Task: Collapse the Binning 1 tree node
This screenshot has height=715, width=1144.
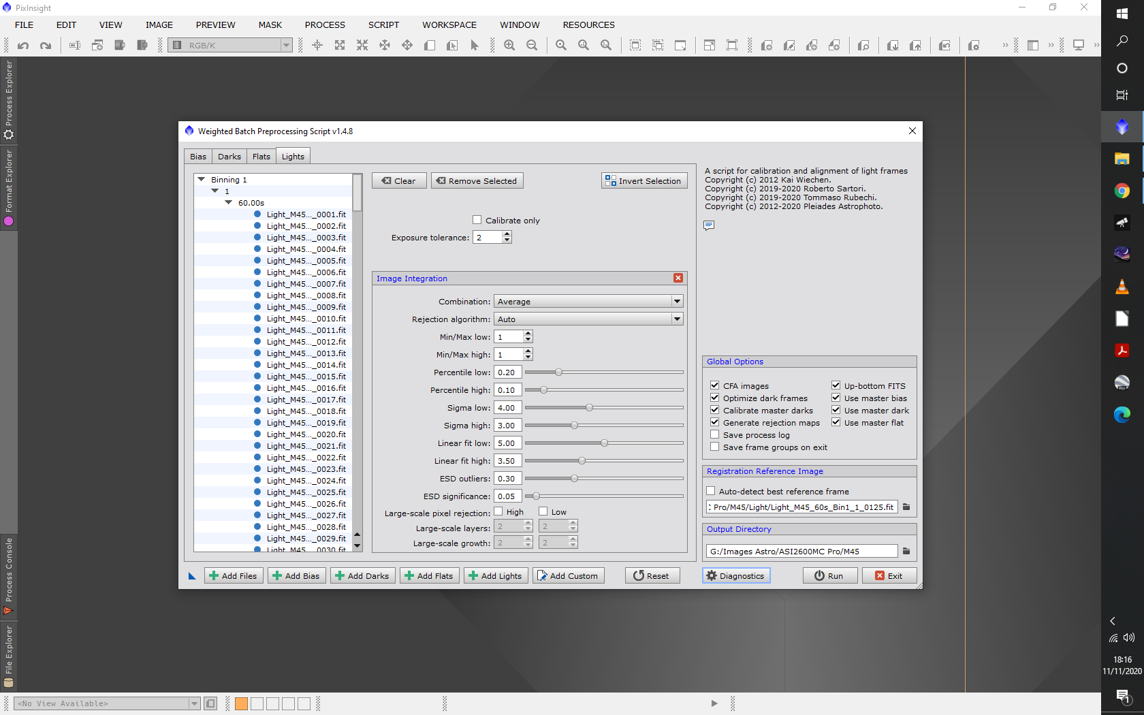Action: point(201,179)
